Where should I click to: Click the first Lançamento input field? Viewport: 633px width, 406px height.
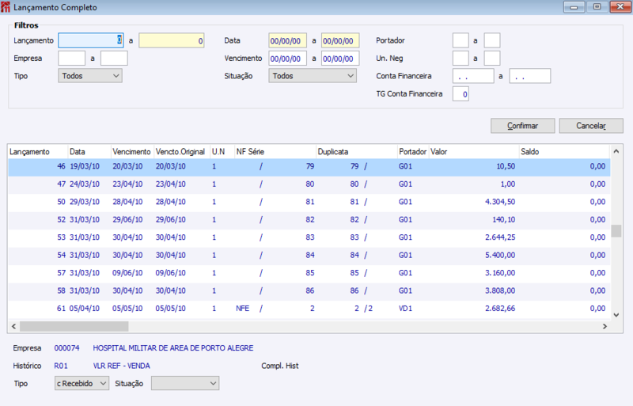tap(90, 40)
